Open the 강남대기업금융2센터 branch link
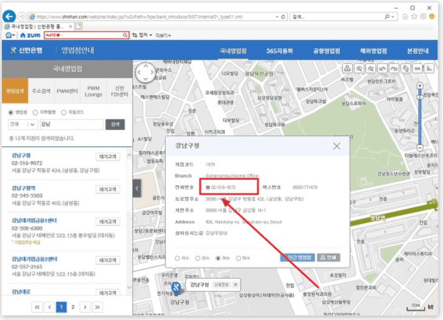443x320 pixels. point(34,259)
